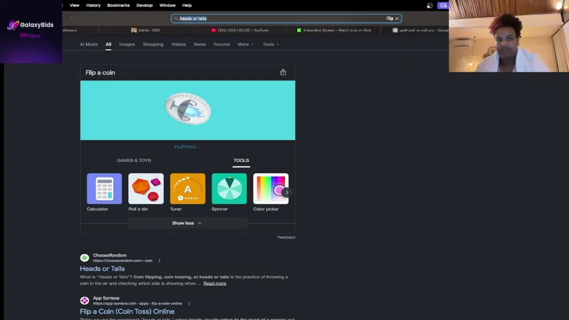Select the All results tab
The image size is (569, 320).
pos(108,44)
